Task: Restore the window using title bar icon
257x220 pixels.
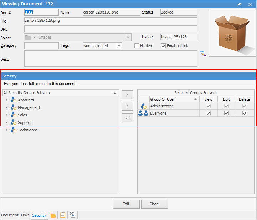Action: [240, 4]
